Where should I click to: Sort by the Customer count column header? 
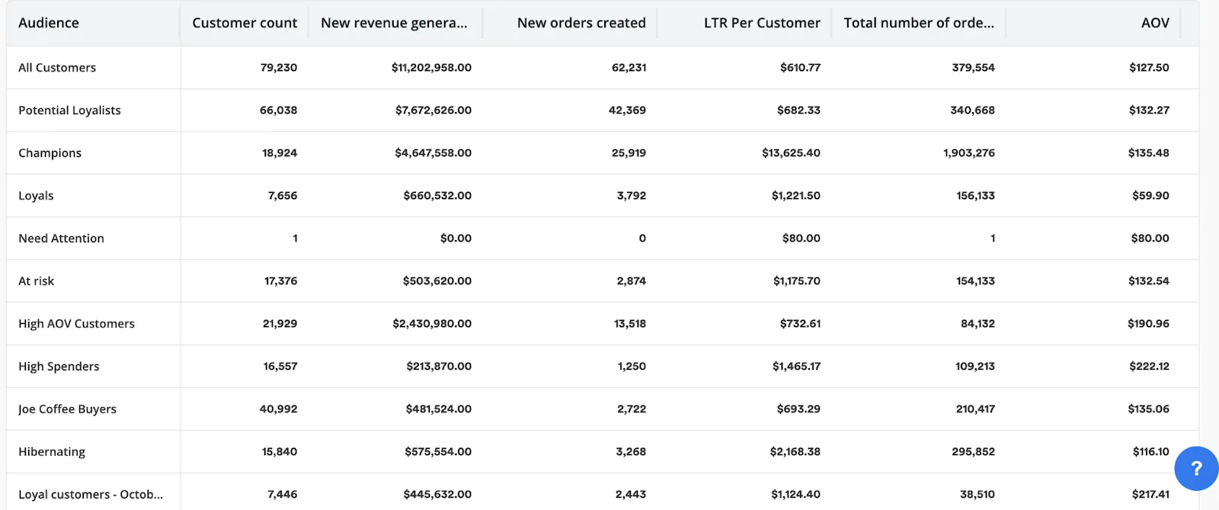245,23
